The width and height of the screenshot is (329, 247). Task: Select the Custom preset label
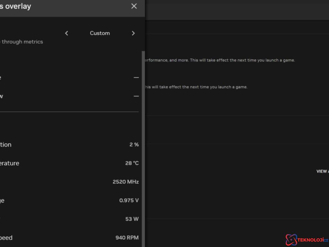100,33
